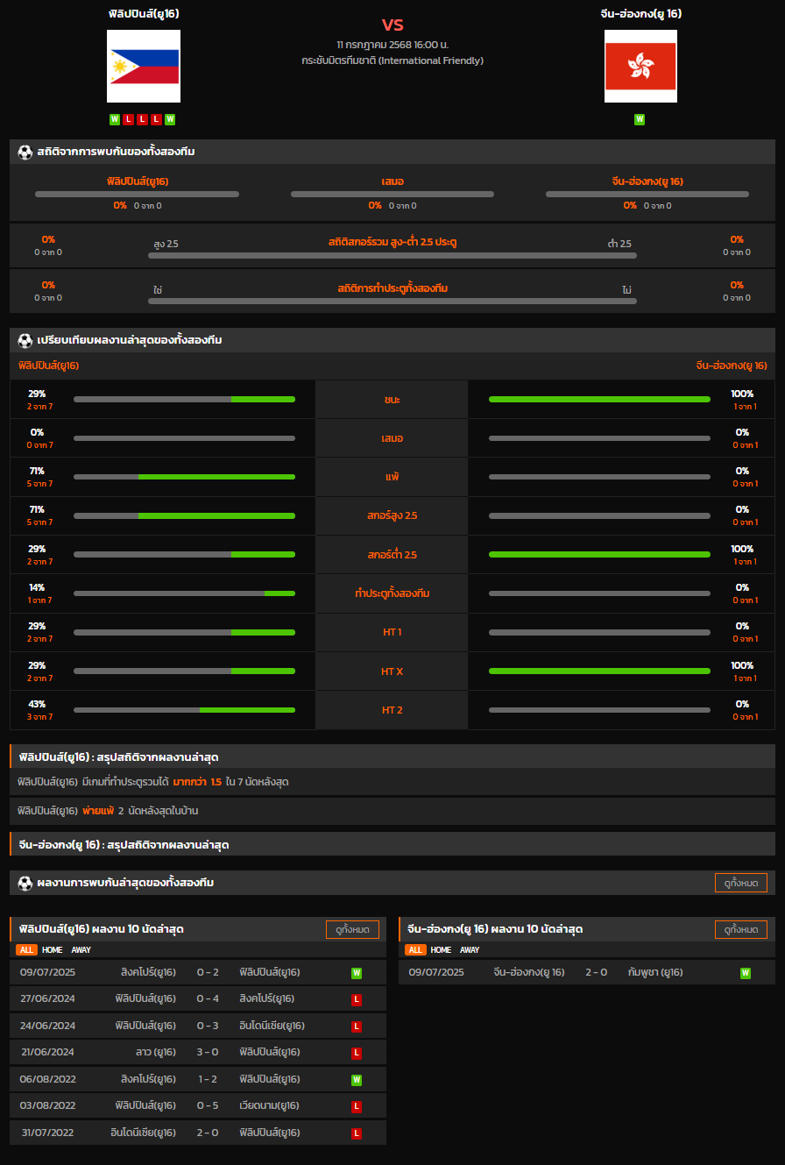Click the 'ทำประตูทั้งสองทีม' stat label

tap(392, 593)
